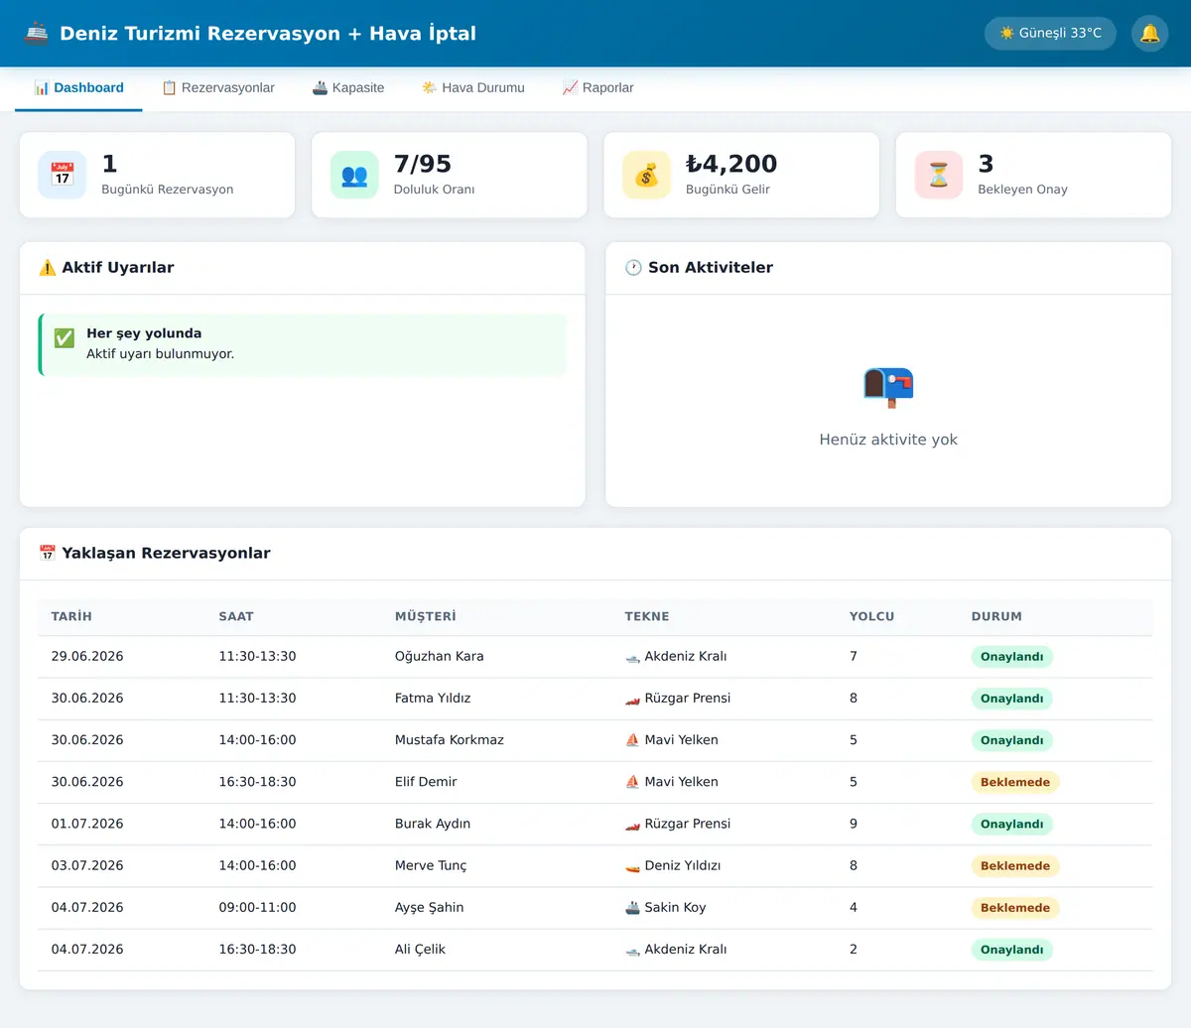Click the TARİH column header
Viewport: 1191px width, 1028px height.
pos(71,616)
